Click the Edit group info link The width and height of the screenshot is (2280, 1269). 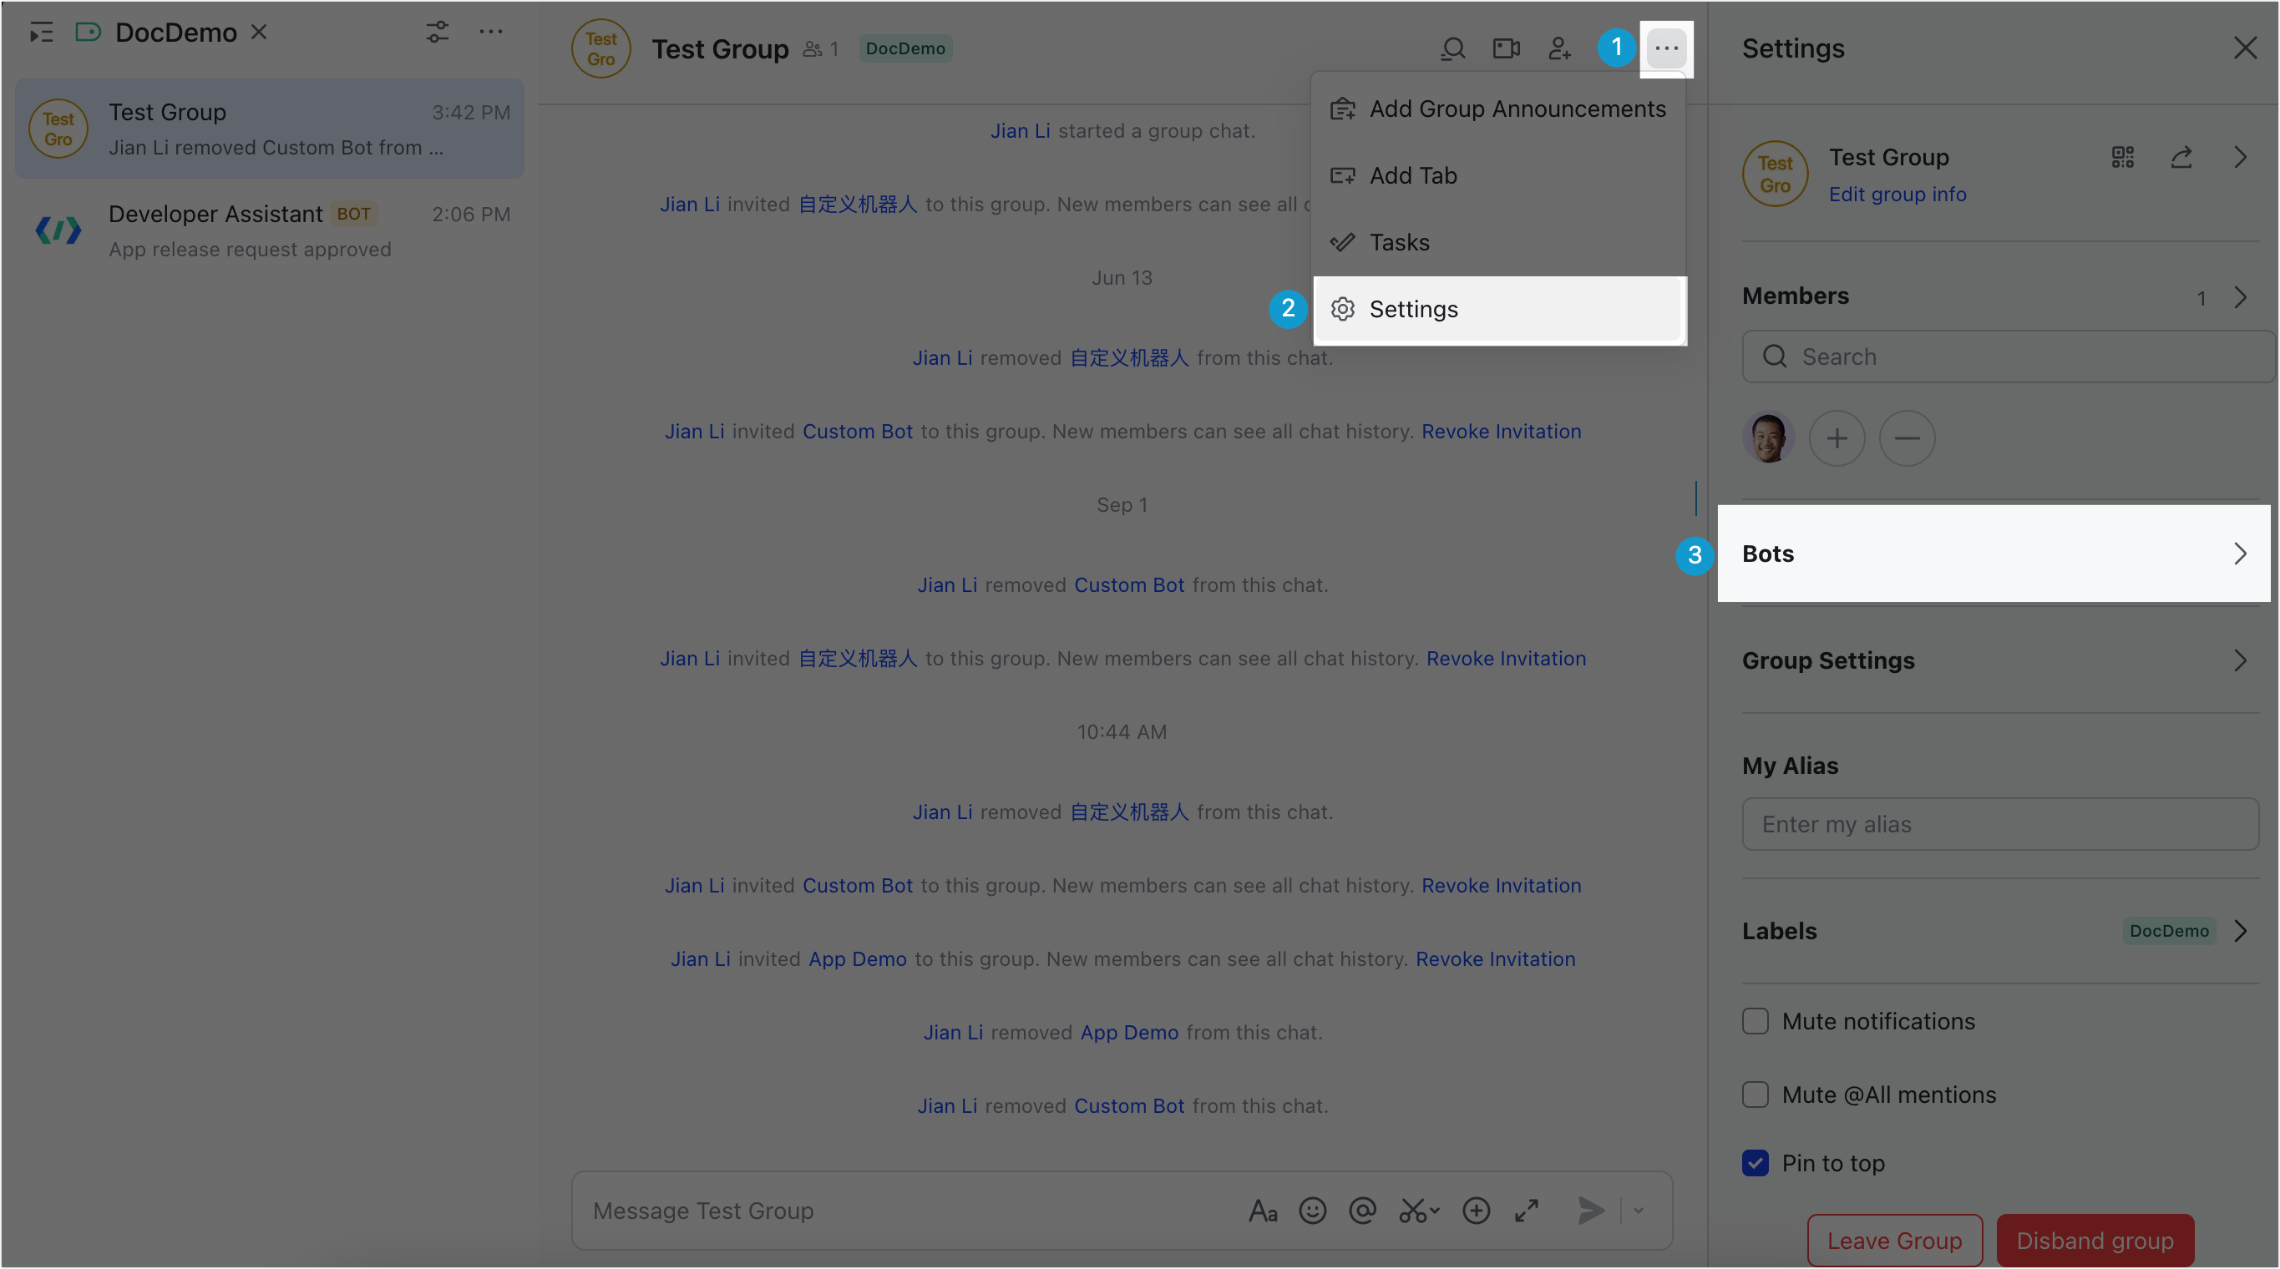(x=1897, y=195)
